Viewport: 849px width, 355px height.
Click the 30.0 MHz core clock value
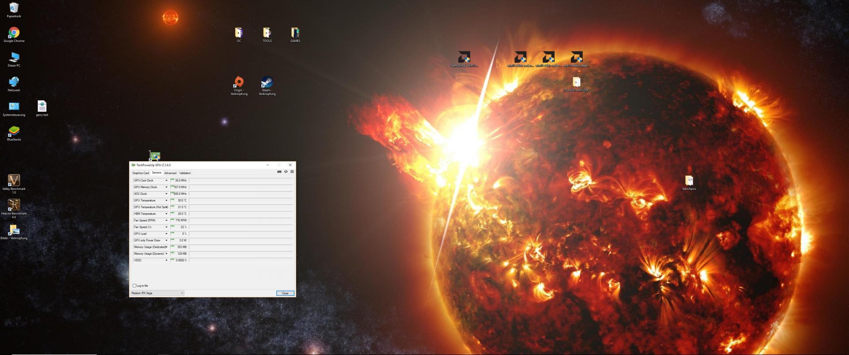(x=180, y=181)
